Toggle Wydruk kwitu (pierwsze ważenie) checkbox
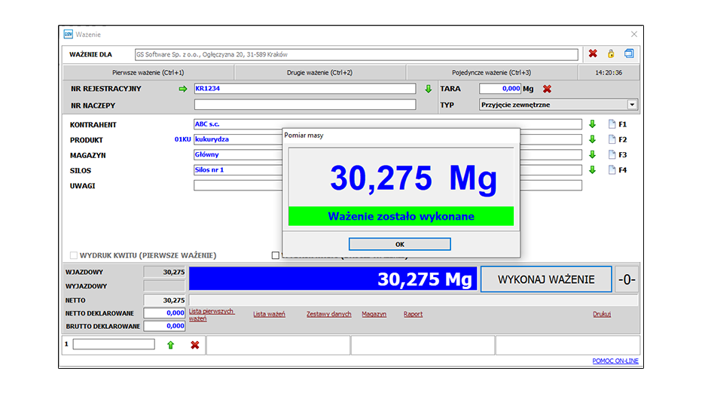 [x=74, y=255]
